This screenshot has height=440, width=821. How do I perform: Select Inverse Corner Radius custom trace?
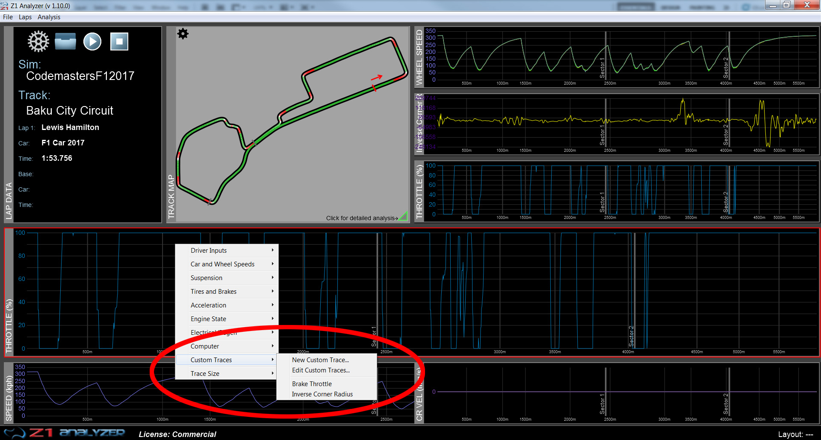pos(327,394)
